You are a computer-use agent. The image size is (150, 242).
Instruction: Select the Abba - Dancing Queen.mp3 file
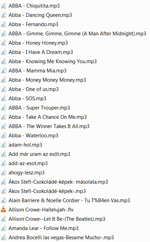(40, 15)
